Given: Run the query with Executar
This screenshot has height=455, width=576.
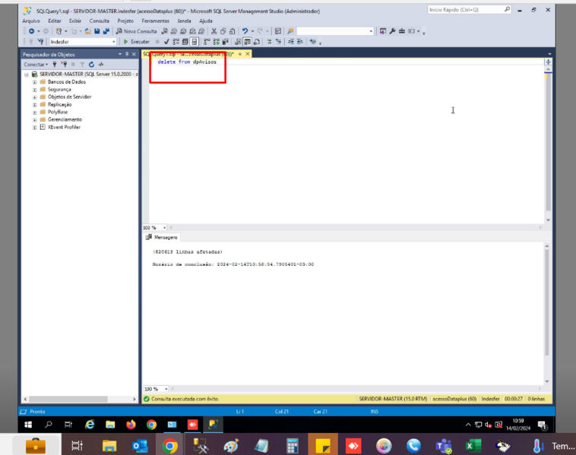Looking at the screenshot, I should tap(136, 42).
